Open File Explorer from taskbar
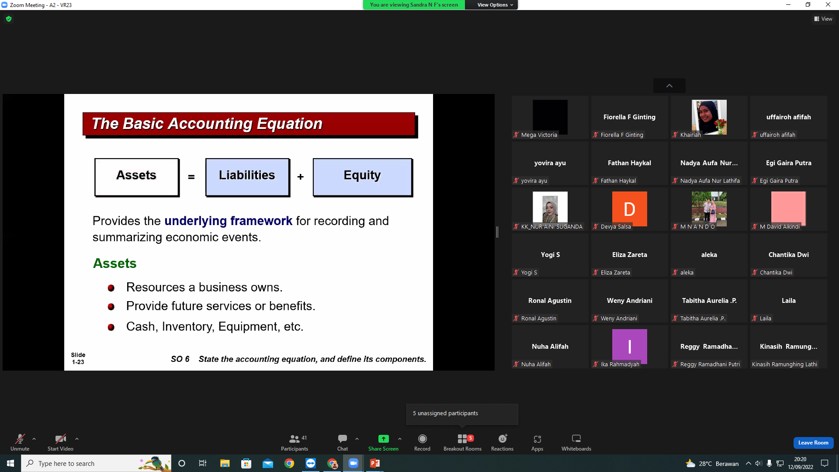The height and width of the screenshot is (472, 839). (225, 463)
